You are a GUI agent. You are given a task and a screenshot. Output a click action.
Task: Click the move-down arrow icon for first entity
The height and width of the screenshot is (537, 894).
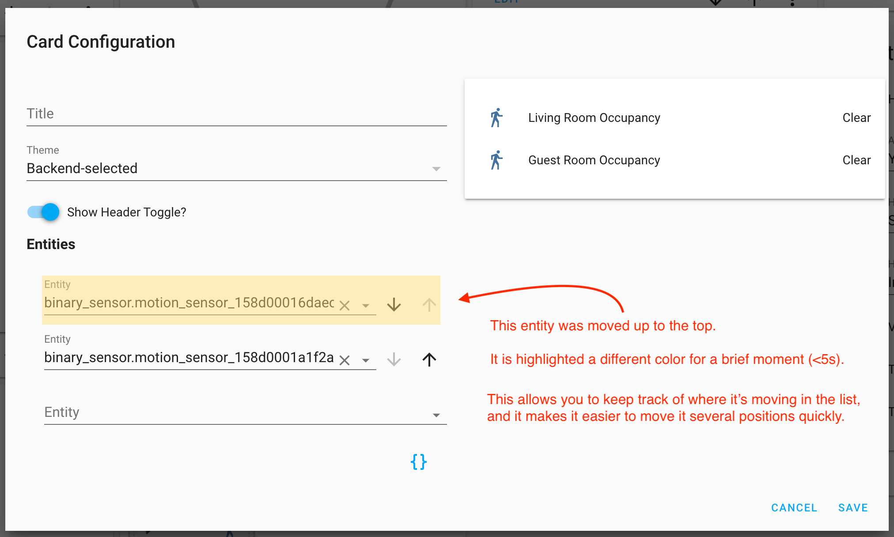click(394, 303)
